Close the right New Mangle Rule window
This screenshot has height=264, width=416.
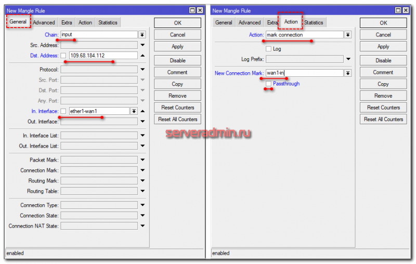(406, 10)
